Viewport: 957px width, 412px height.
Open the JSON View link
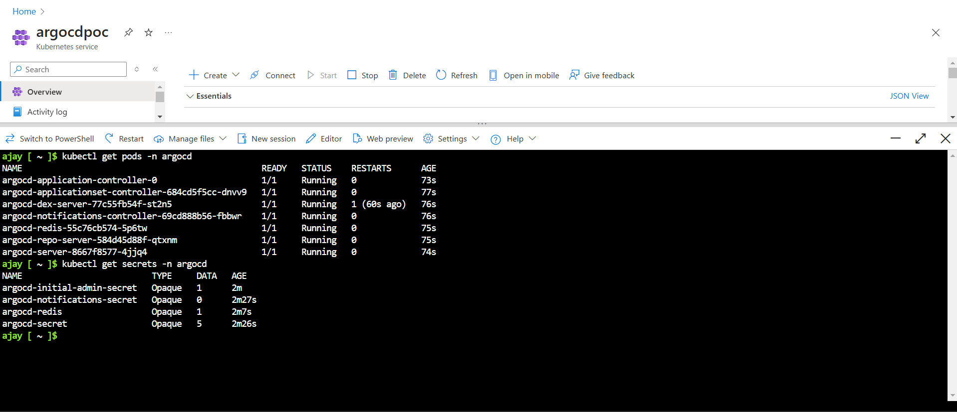(909, 96)
